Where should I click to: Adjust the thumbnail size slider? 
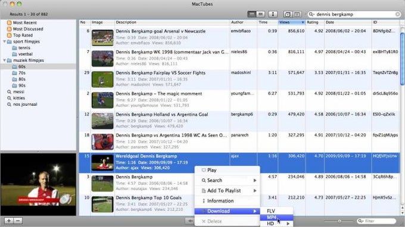pyautogui.click(x=339, y=221)
